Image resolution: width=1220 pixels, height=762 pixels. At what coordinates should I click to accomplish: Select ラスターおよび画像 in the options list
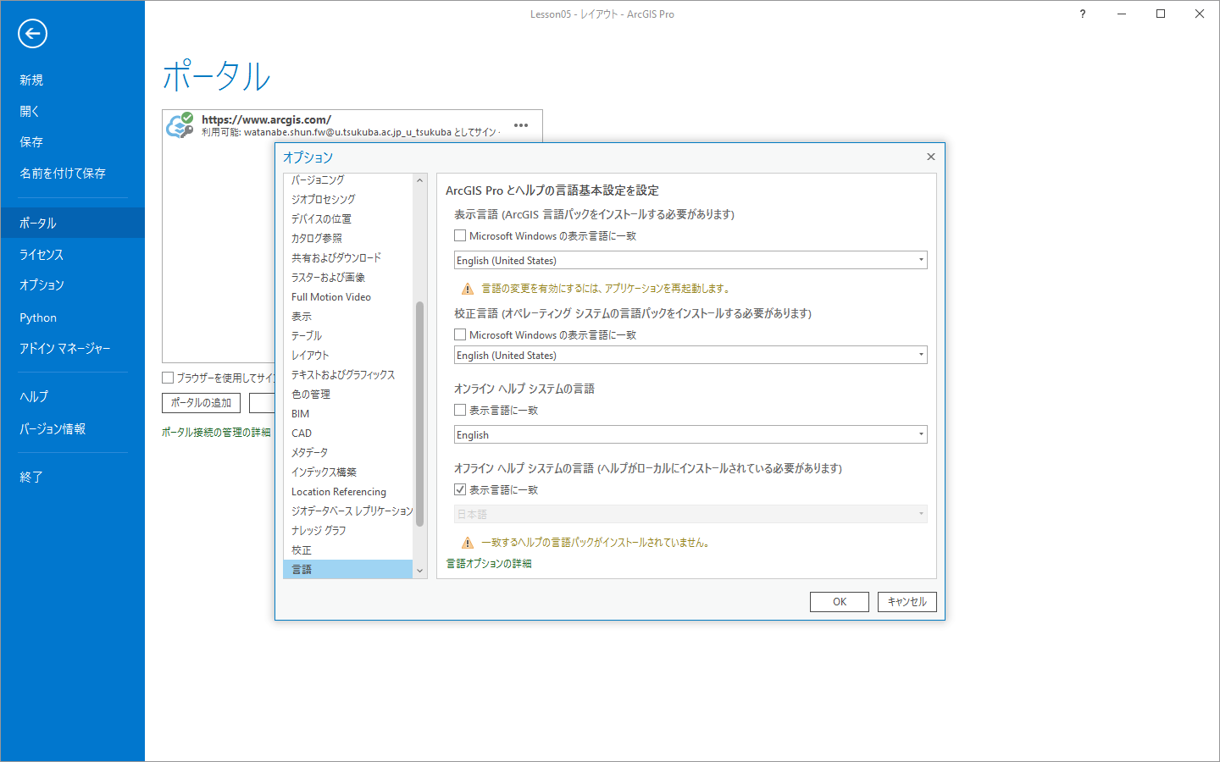coord(348,277)
